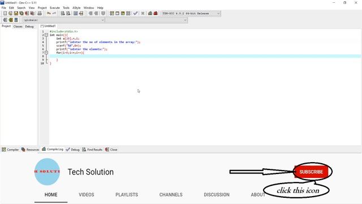Save the current file via toolbar

tap(16, 14)
